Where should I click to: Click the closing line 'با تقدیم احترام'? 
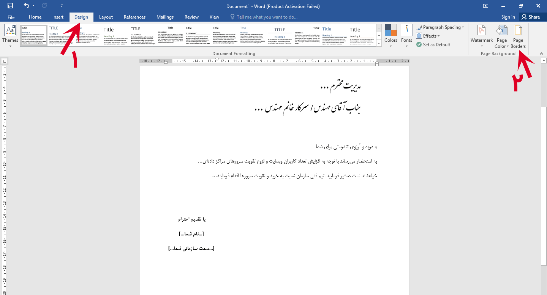(x=191, y=219)
